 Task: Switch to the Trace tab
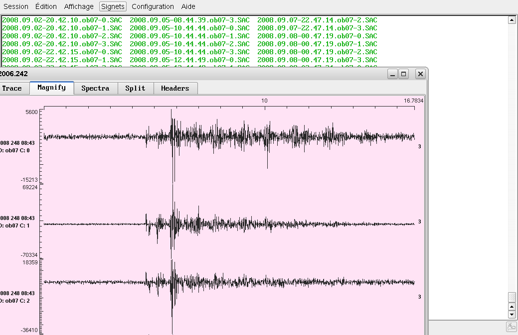(12, 88)
